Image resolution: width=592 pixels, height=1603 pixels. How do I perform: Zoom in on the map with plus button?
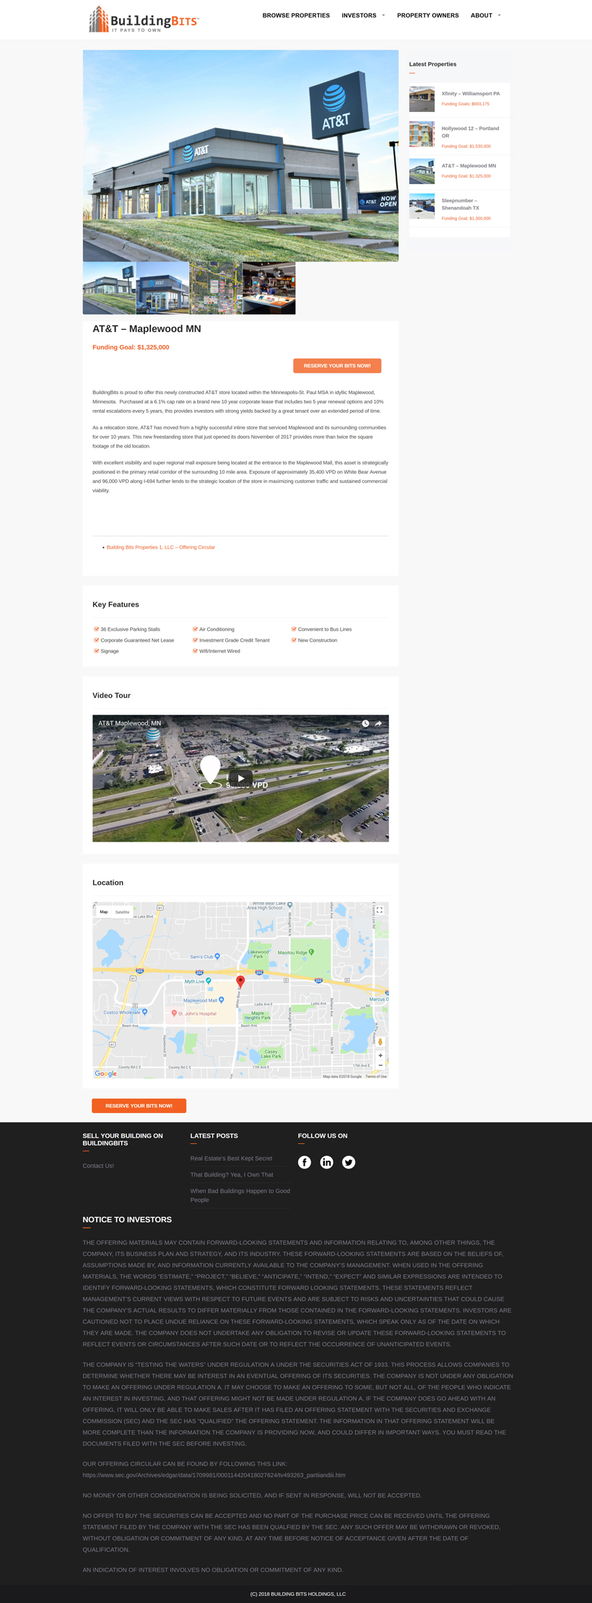point(380,1055)
